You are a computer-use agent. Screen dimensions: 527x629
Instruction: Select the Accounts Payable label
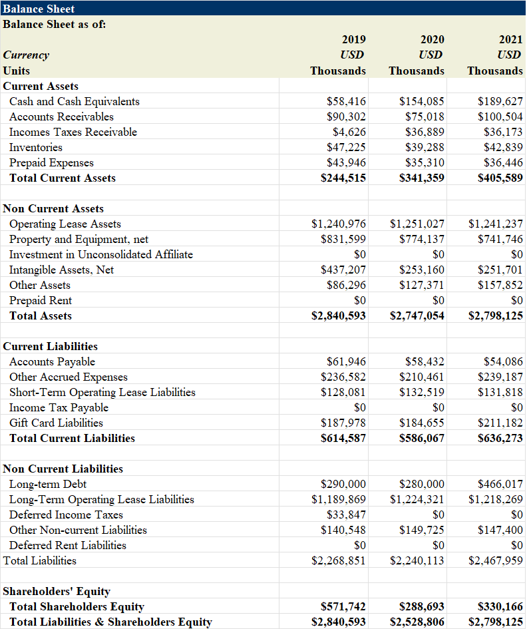[x=52, y=361]
